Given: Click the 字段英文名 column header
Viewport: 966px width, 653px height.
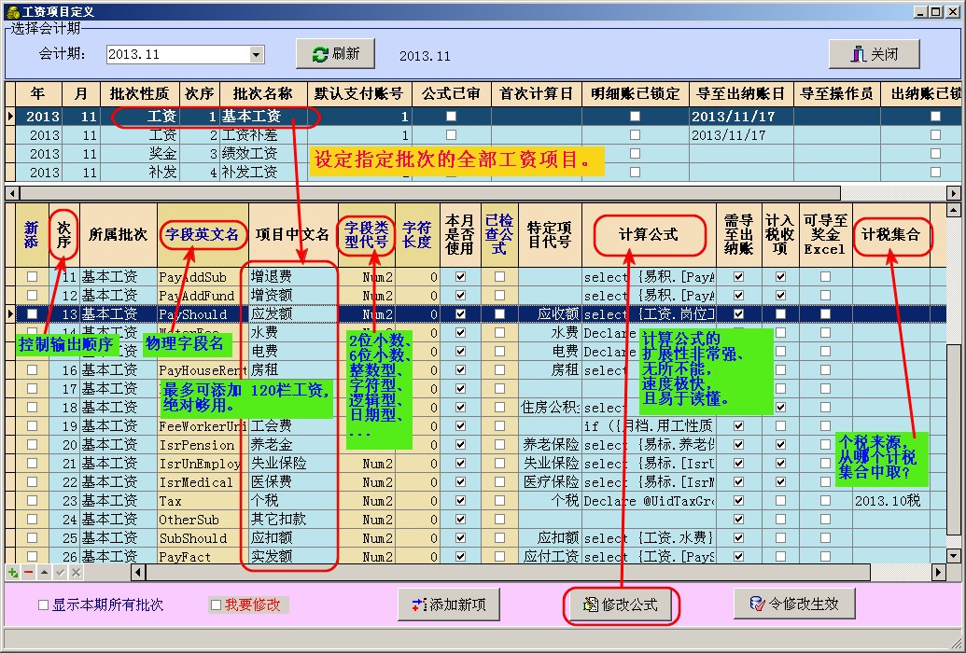Looking at the screenshot, I should click(x=203, y=235).
